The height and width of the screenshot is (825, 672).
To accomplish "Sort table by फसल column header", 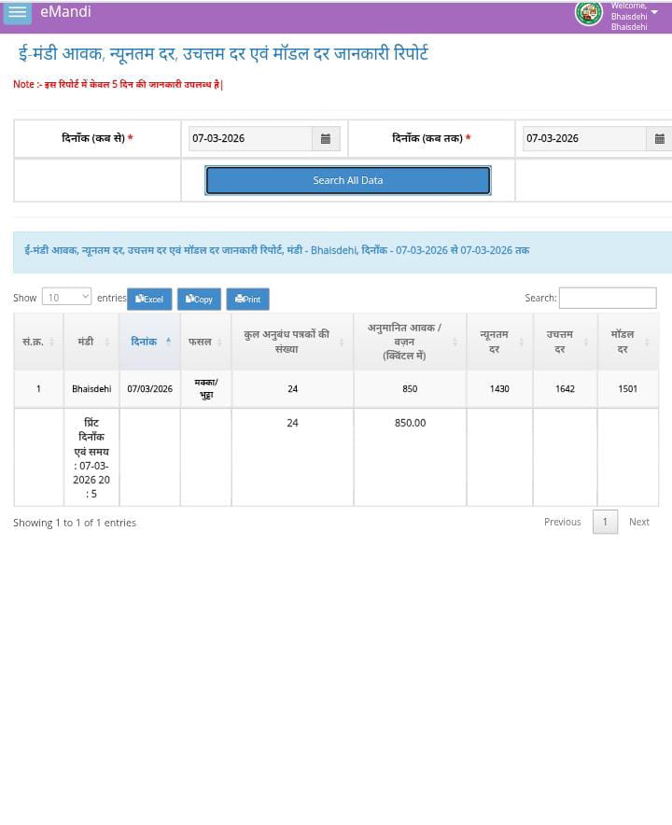I will tap(204, 342).
